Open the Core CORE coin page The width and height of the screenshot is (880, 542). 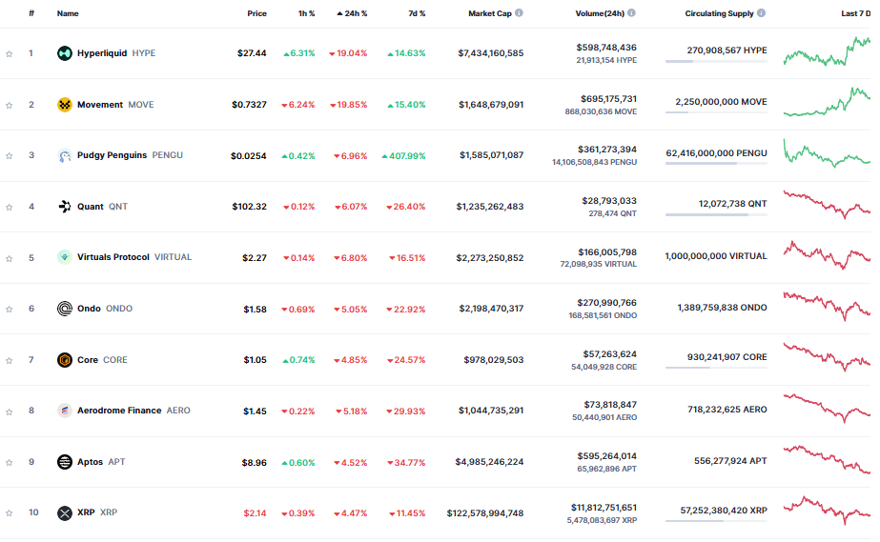click(102, 360)
